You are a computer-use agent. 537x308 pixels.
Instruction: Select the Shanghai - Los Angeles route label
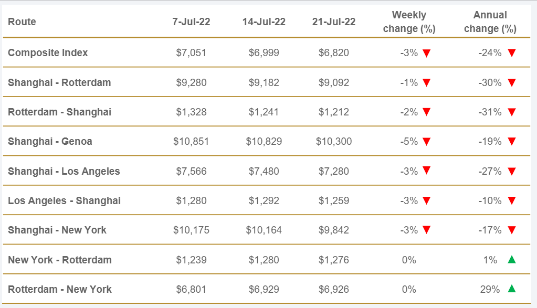[64, 171]
